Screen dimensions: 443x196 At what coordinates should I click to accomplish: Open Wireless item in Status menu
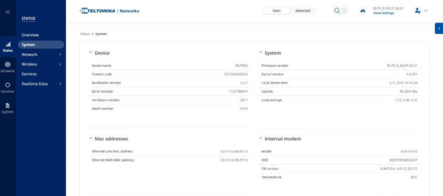click(29, 65)
